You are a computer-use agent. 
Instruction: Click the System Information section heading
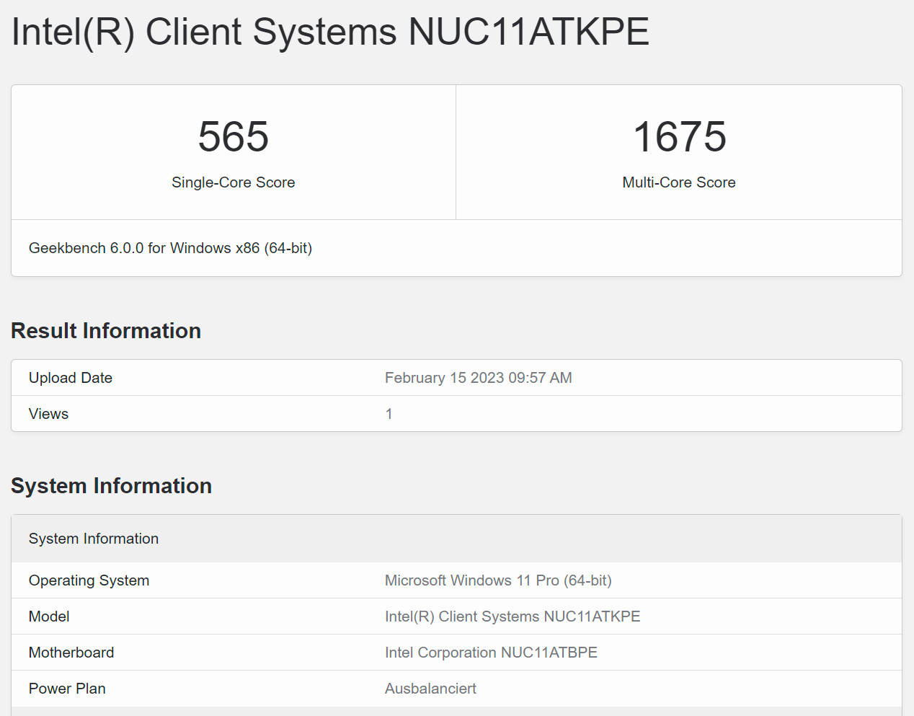(111, 485)
